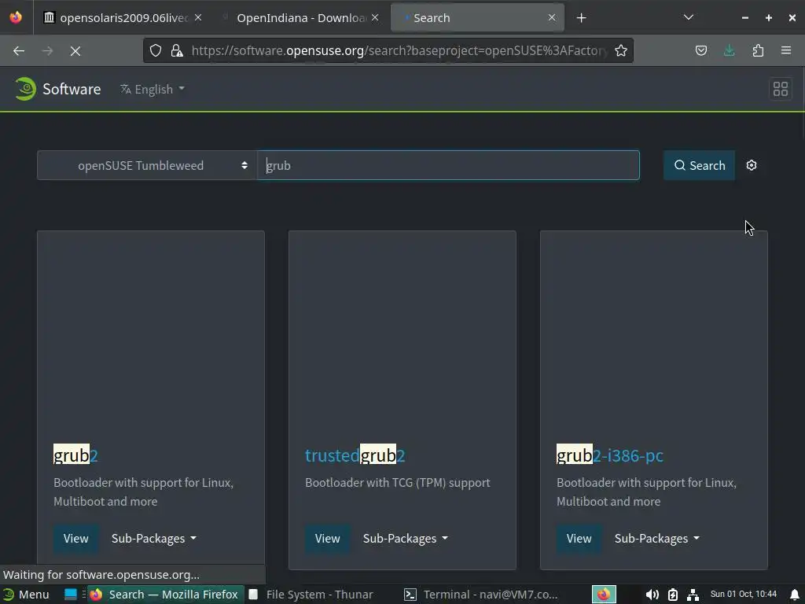805x604 pixels.
Task: Open the tracking protection shield icon
Action: click(x=156, y=50)
